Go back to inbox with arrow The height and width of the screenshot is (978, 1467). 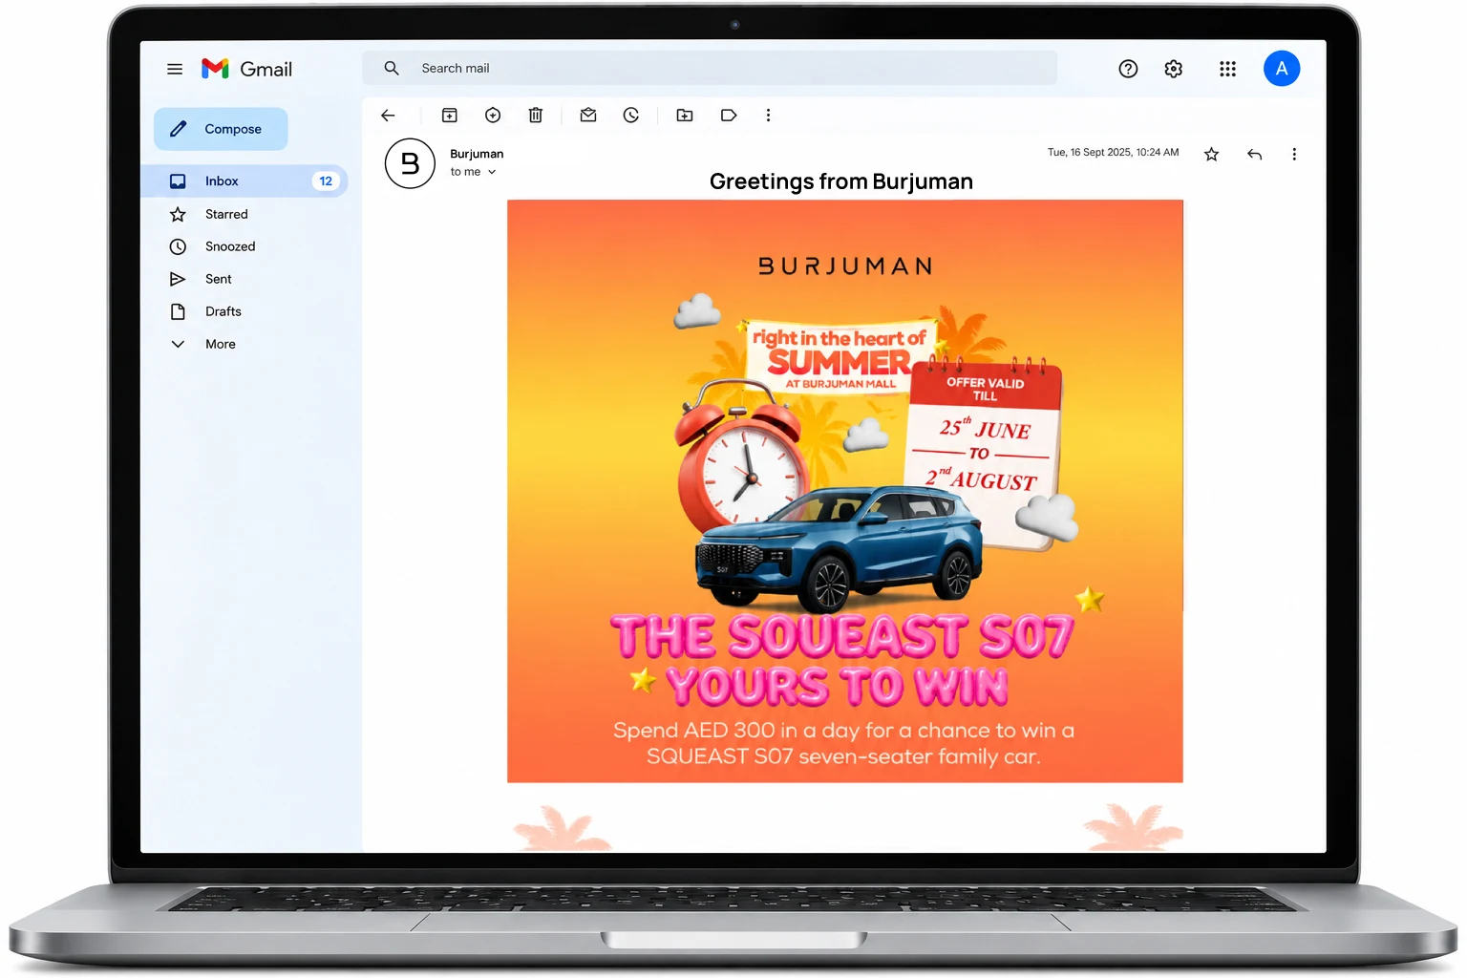[388, 116]
